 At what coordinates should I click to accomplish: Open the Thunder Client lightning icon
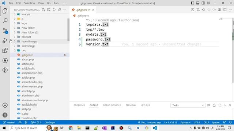[x=5, y=60]
